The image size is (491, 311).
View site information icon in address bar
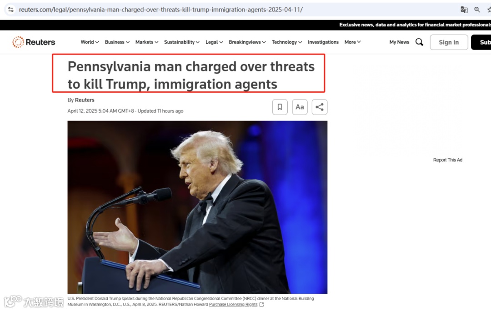click(x=11, y=10)
